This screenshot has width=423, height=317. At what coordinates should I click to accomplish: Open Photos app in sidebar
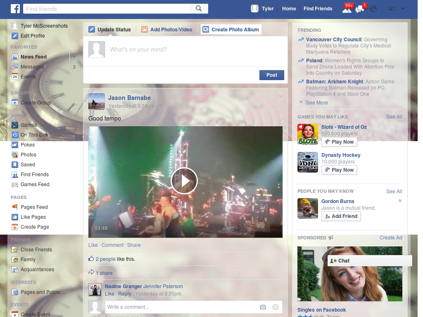(29, 155)
